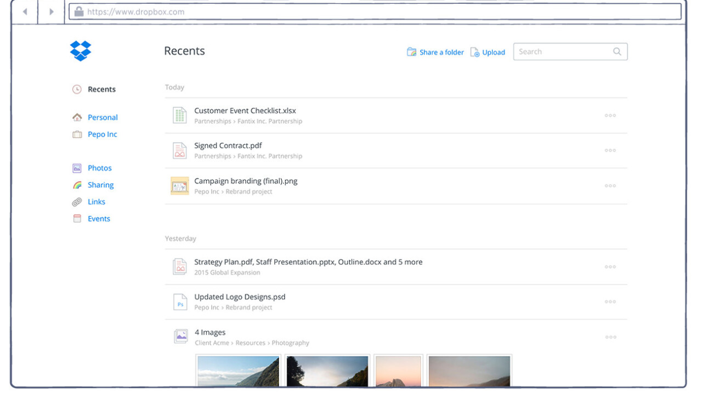Click the Customer Event Checklist spreadsheet icon
Image resolution: width=702 pixels, height=394 pixels.
(179, 115)
